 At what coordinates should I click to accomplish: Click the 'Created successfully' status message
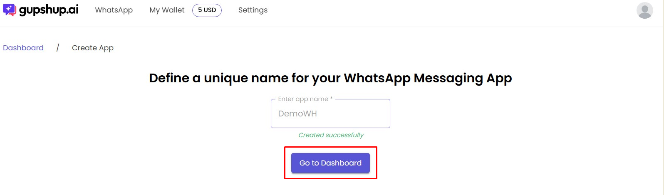click(x=331, y=135)
